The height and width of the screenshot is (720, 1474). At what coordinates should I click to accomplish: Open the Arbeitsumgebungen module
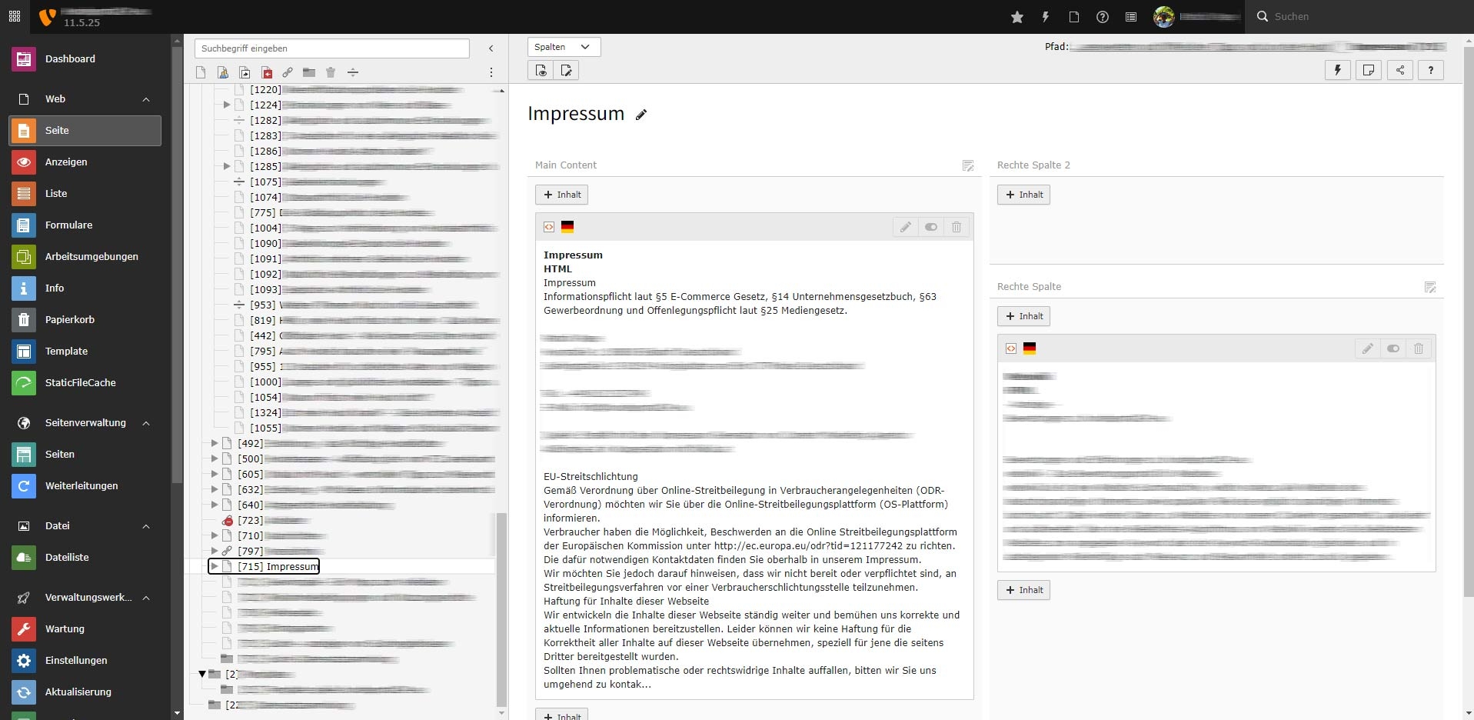[85, 257]
